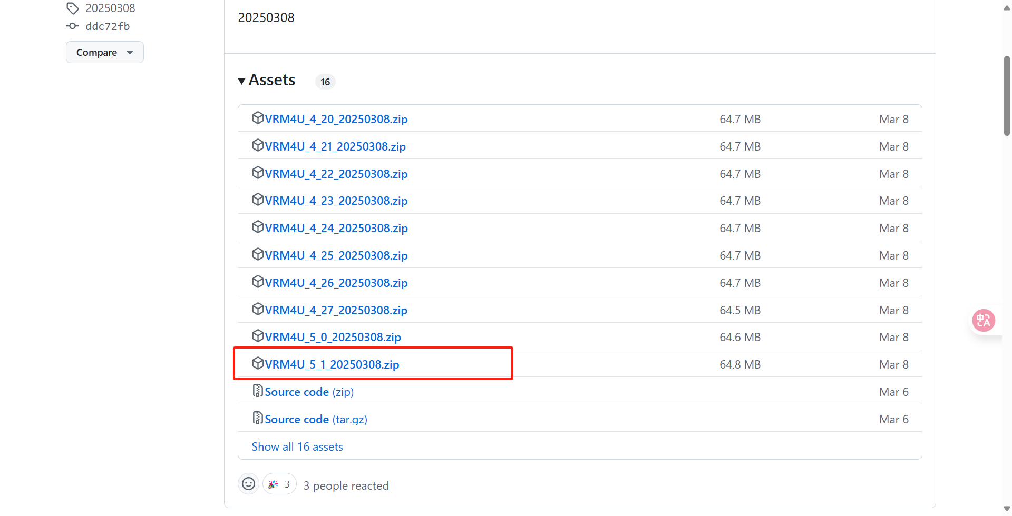Viewport: 1012px width, 516px height.
Task: Download VRM4U_4_25_20250308.zip
Action: click(336, 256)
